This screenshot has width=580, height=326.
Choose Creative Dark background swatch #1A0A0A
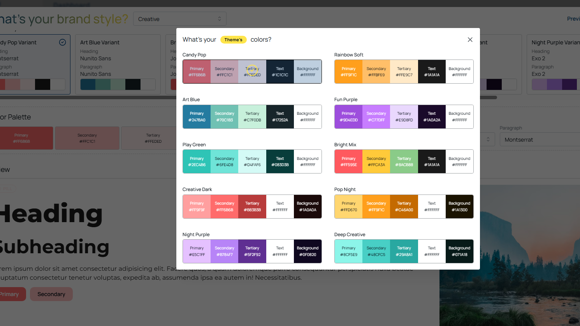point(308,207)
